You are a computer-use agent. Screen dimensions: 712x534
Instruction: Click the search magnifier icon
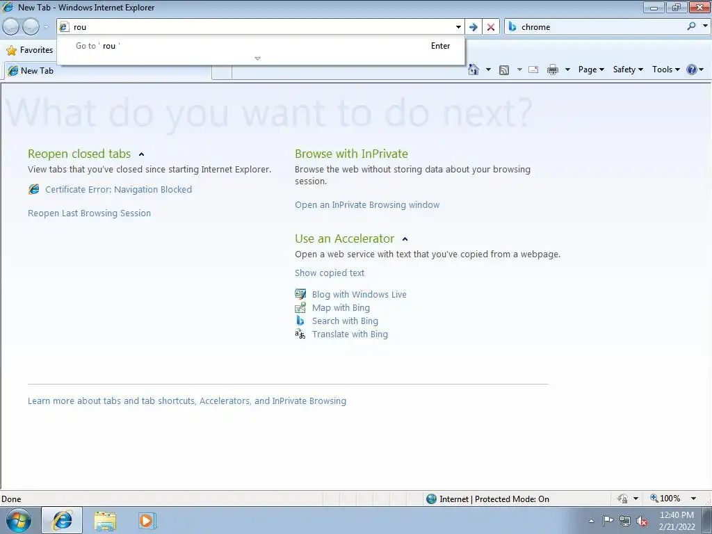(x=691, y=26)
